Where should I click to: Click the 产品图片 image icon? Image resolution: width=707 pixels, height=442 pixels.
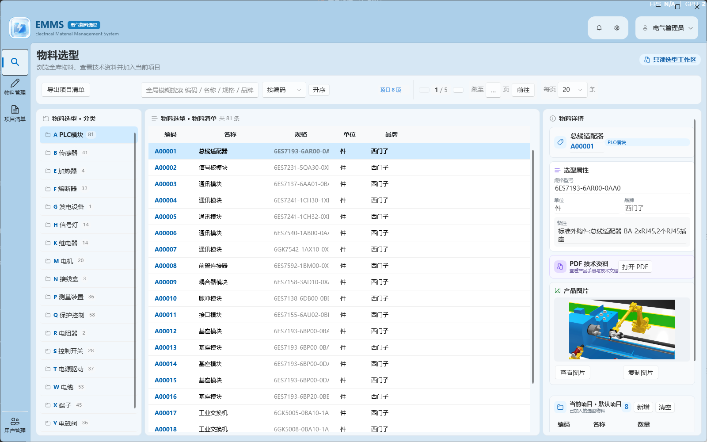(558, 291)
